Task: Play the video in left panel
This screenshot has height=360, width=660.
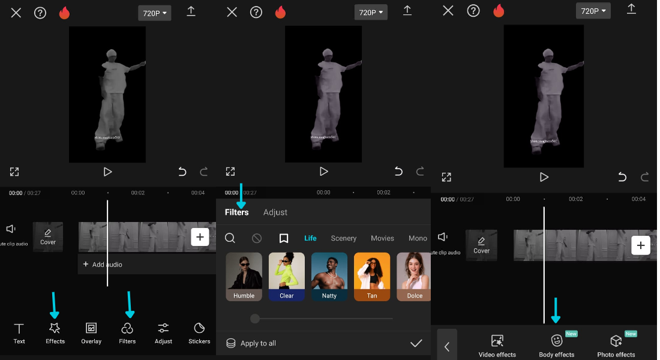Action: click(107, 172)
